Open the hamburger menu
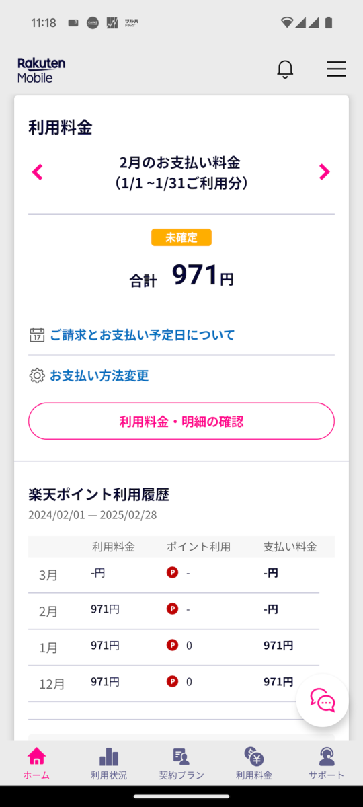The width and height of the screenshot is (363, 807). 336,69
